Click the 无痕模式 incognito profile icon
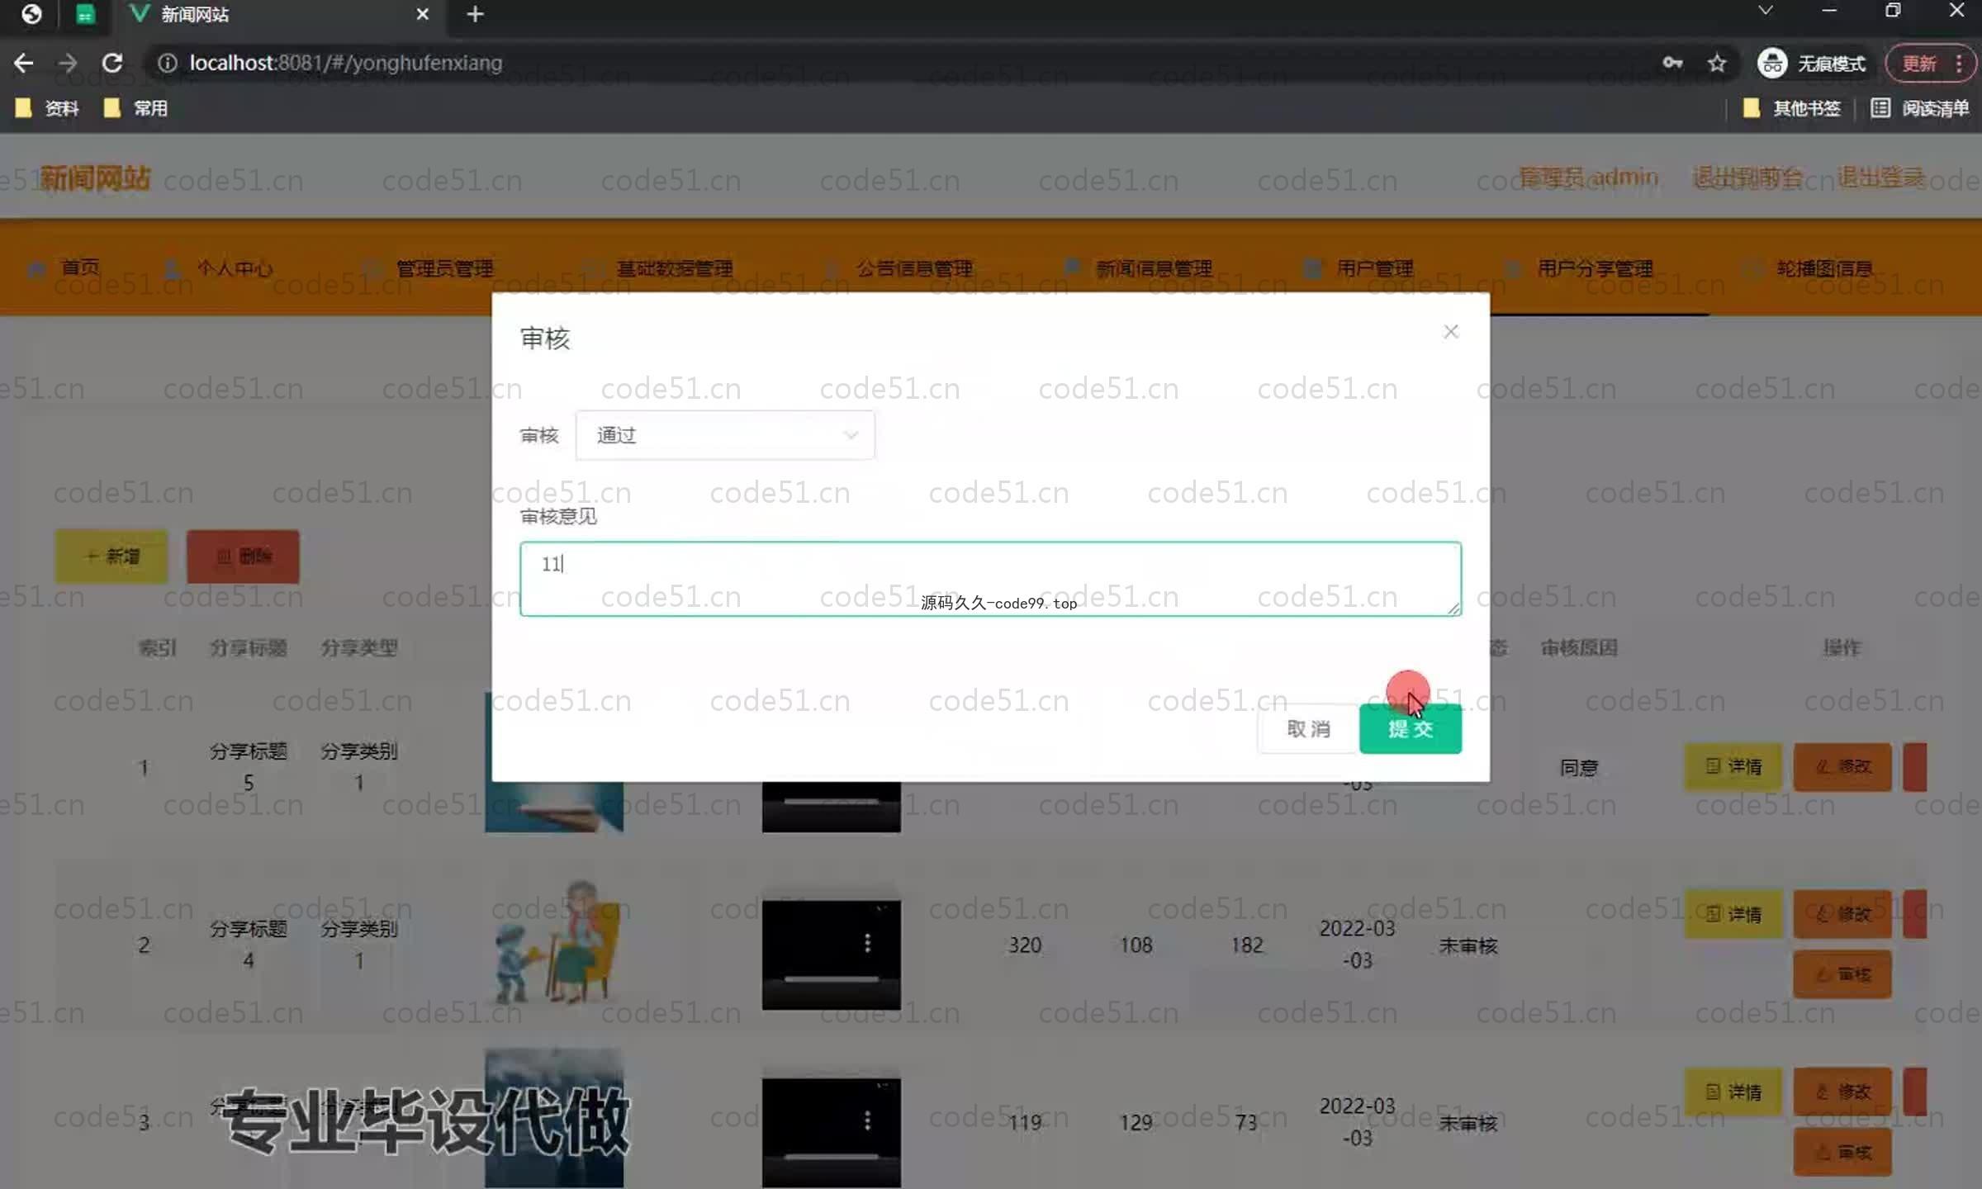This screenshot has height=1189, width=1982. (1772, 63)
